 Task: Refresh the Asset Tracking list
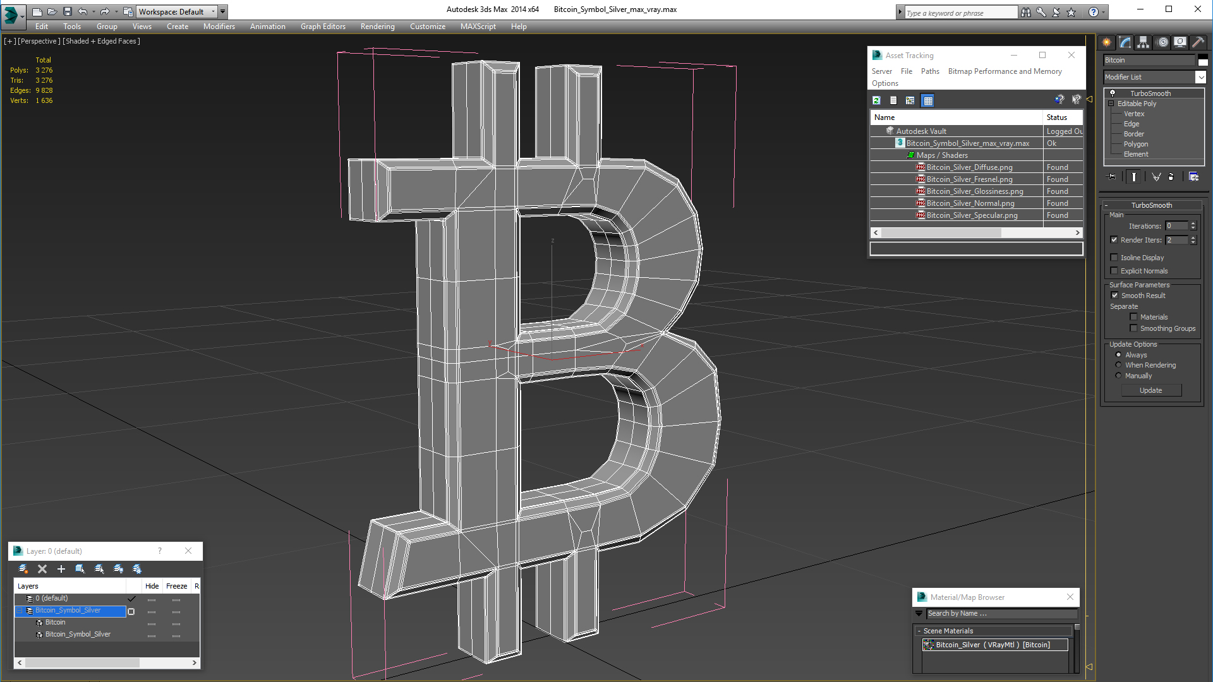point(877,100)
